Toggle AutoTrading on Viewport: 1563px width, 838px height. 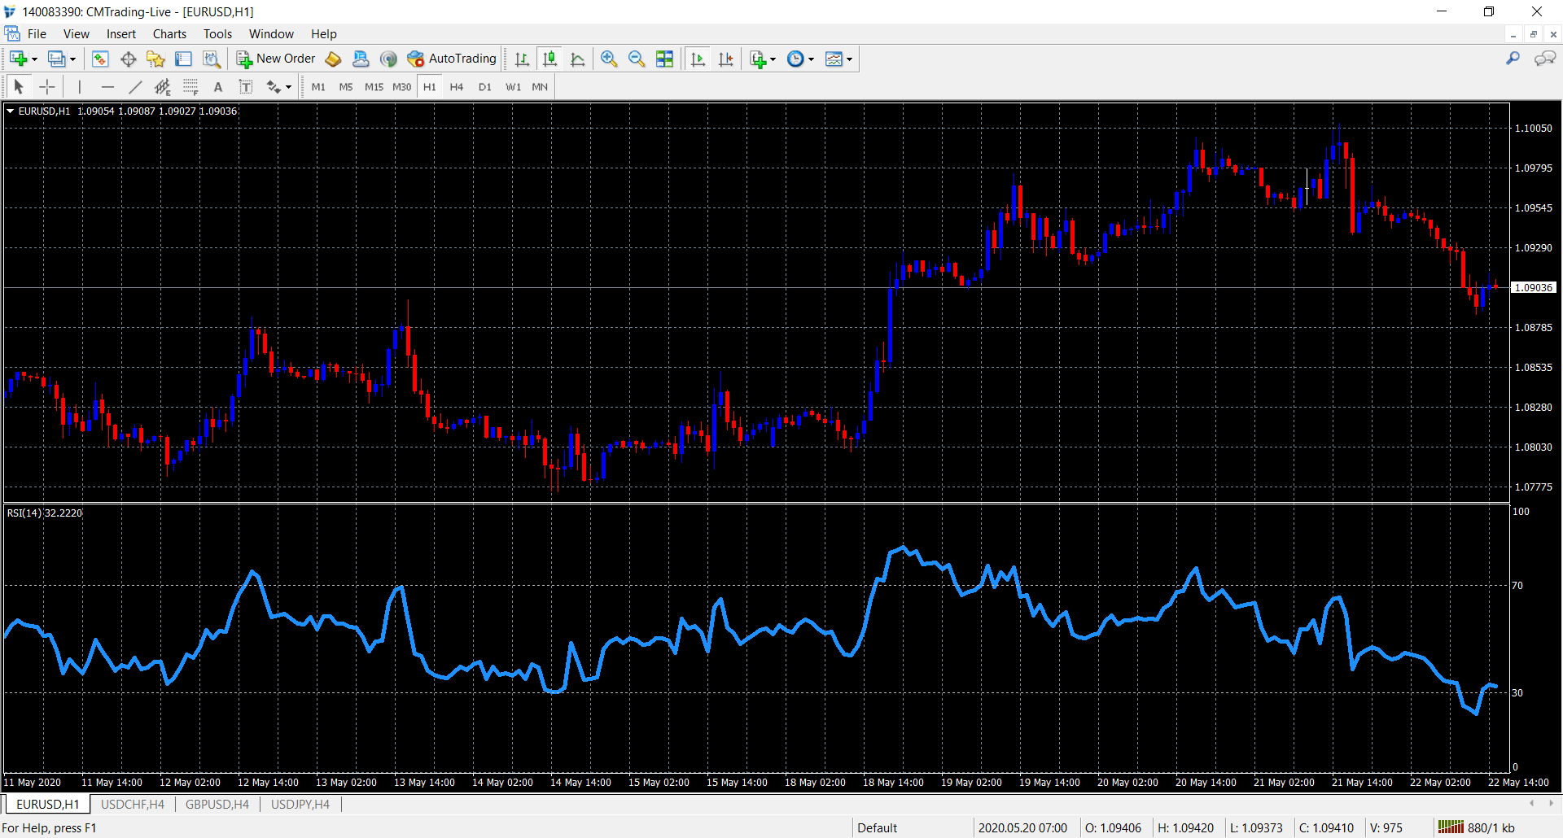[452, 59]
